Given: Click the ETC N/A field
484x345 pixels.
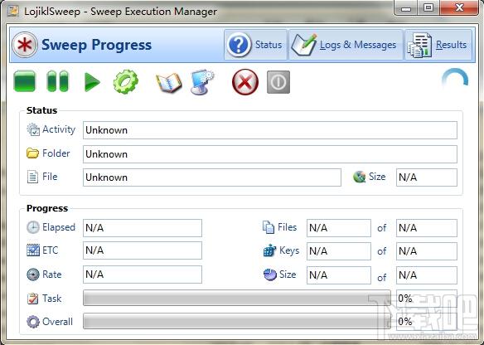Looking at the screenshot, I should tap(143, 250).
